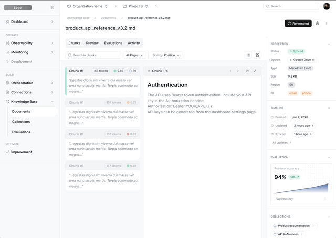Switch to the Activity tab
Image resolution: width=336 pixels, height=238 pixels.
pyautogui.click(x=134, y=43)
